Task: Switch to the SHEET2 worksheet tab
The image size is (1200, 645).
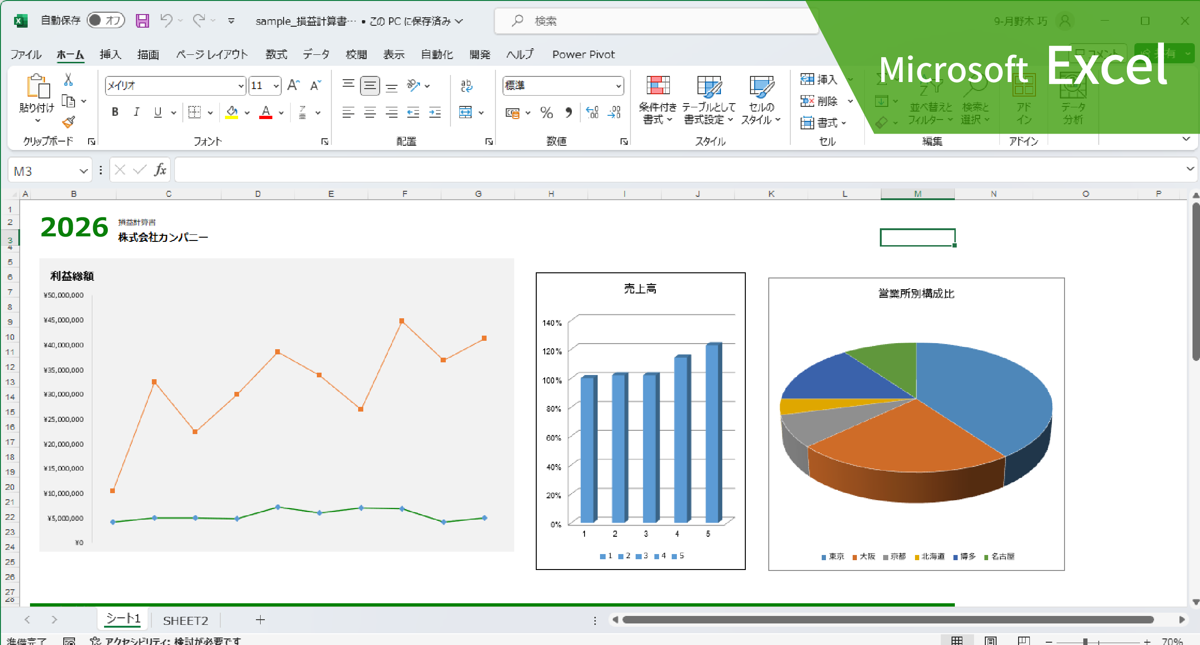Action: click(185, 620)
